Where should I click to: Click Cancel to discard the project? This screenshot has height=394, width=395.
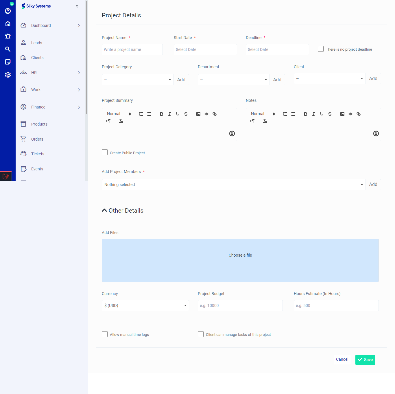pyautogui.click(x=342, y=359)
